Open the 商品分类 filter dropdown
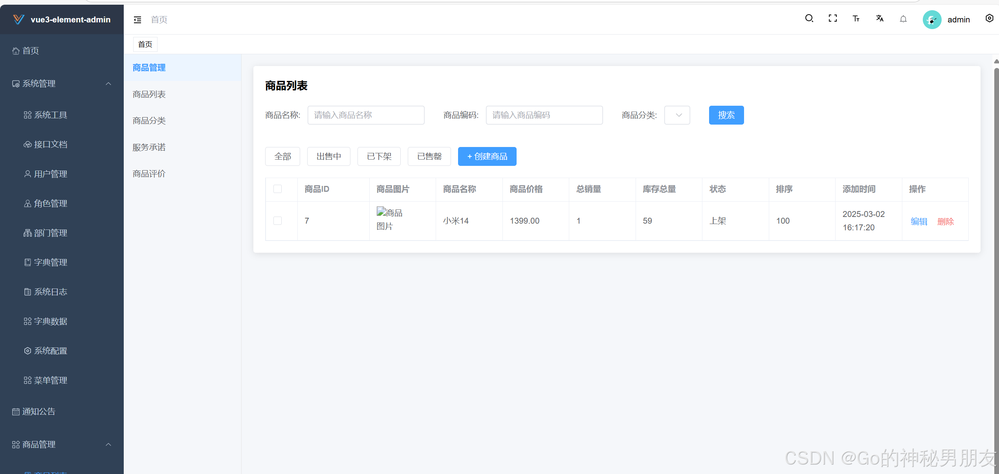Viewport: 999px width, 474px height. tap(677, 115)
